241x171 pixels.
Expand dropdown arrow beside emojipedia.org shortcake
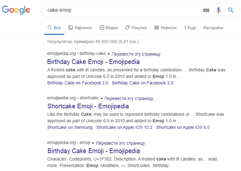point(102,99)
